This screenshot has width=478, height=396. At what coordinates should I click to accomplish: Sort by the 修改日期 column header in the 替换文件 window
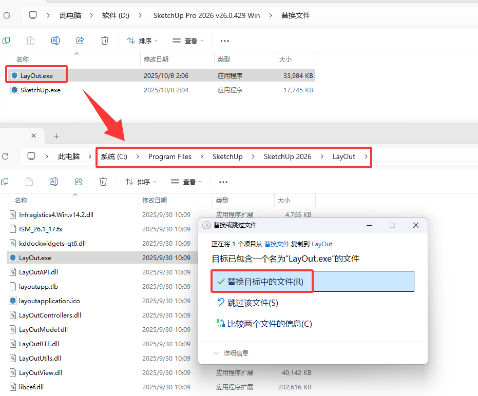coord(156,60)
